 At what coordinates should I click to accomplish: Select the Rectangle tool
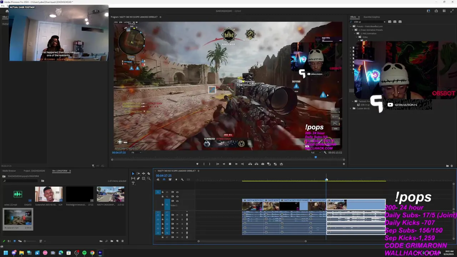[x=144, y=178]
